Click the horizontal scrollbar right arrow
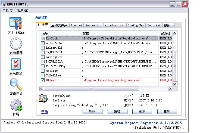Viewport: 203px width, 133px height. coord(170,89)
